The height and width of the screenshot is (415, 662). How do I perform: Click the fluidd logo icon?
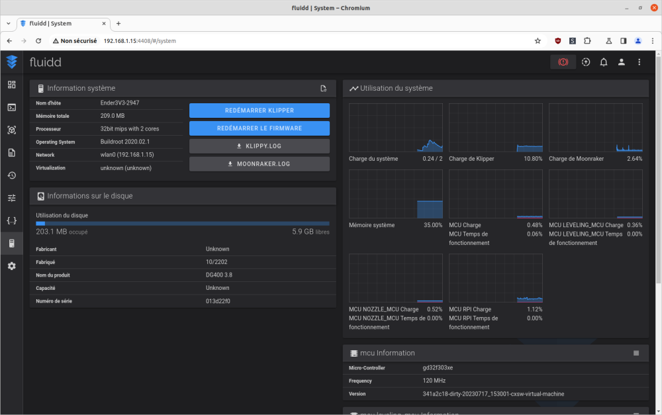click(x=12, y=62)
